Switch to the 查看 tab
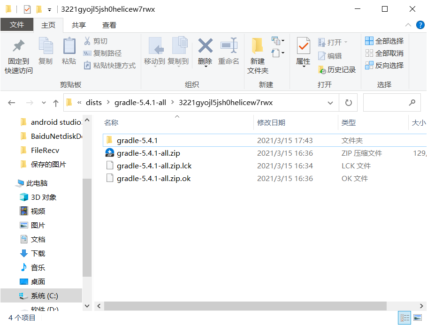Screen dimensions: 427x325 pyautogui.click(x=110, y=24)
